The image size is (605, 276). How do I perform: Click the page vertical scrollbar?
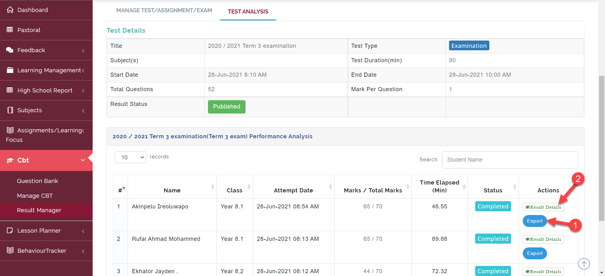coord(602,148)
